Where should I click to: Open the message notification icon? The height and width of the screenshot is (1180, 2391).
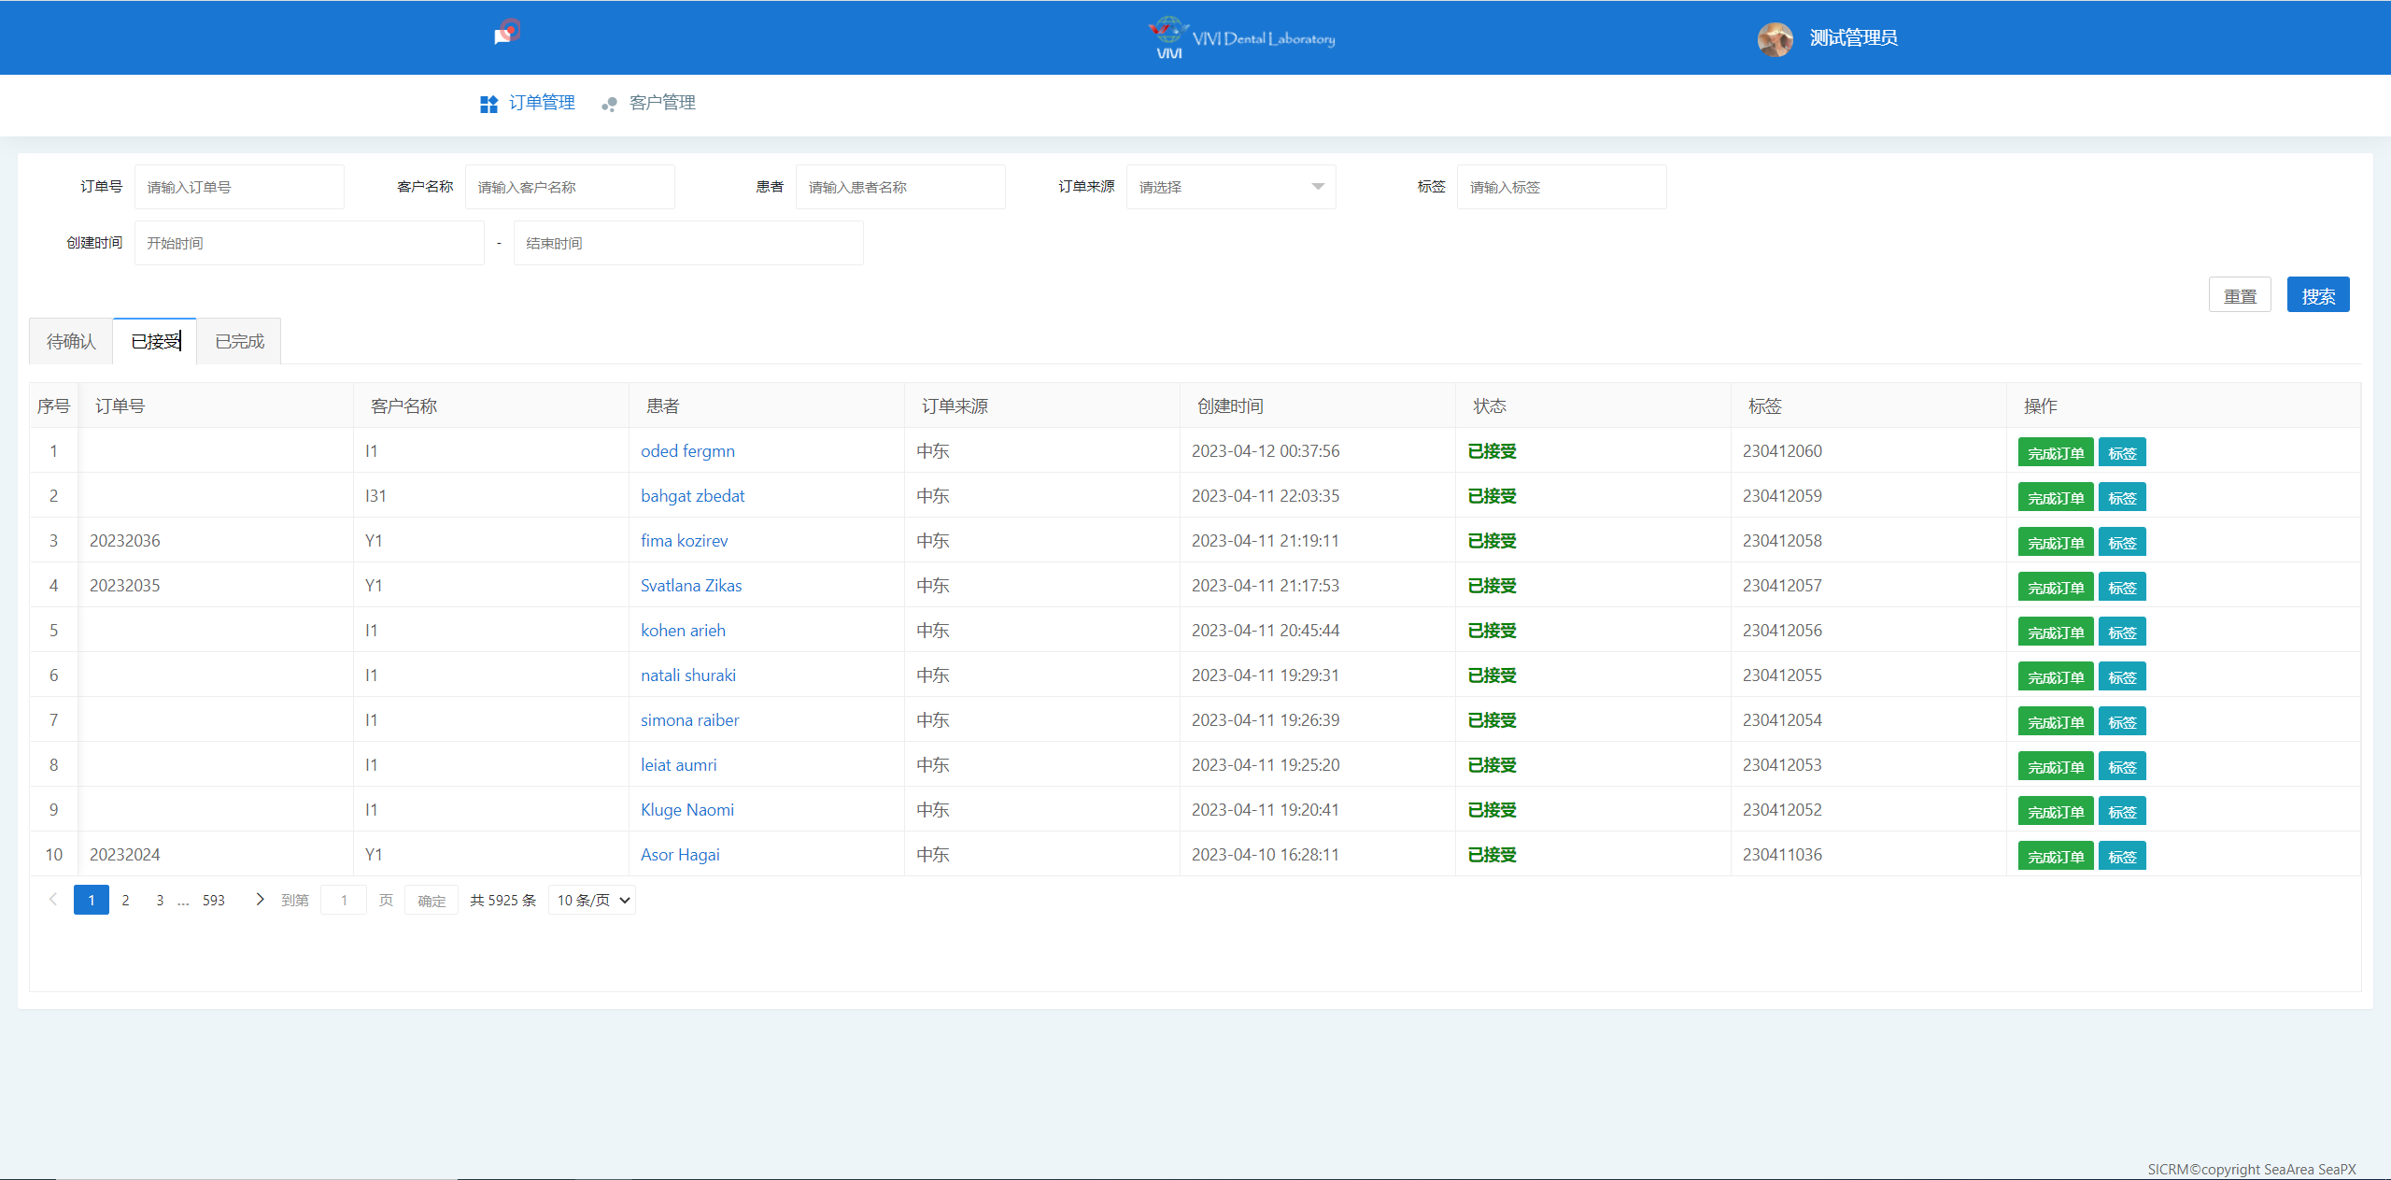[x=506, y=33]
